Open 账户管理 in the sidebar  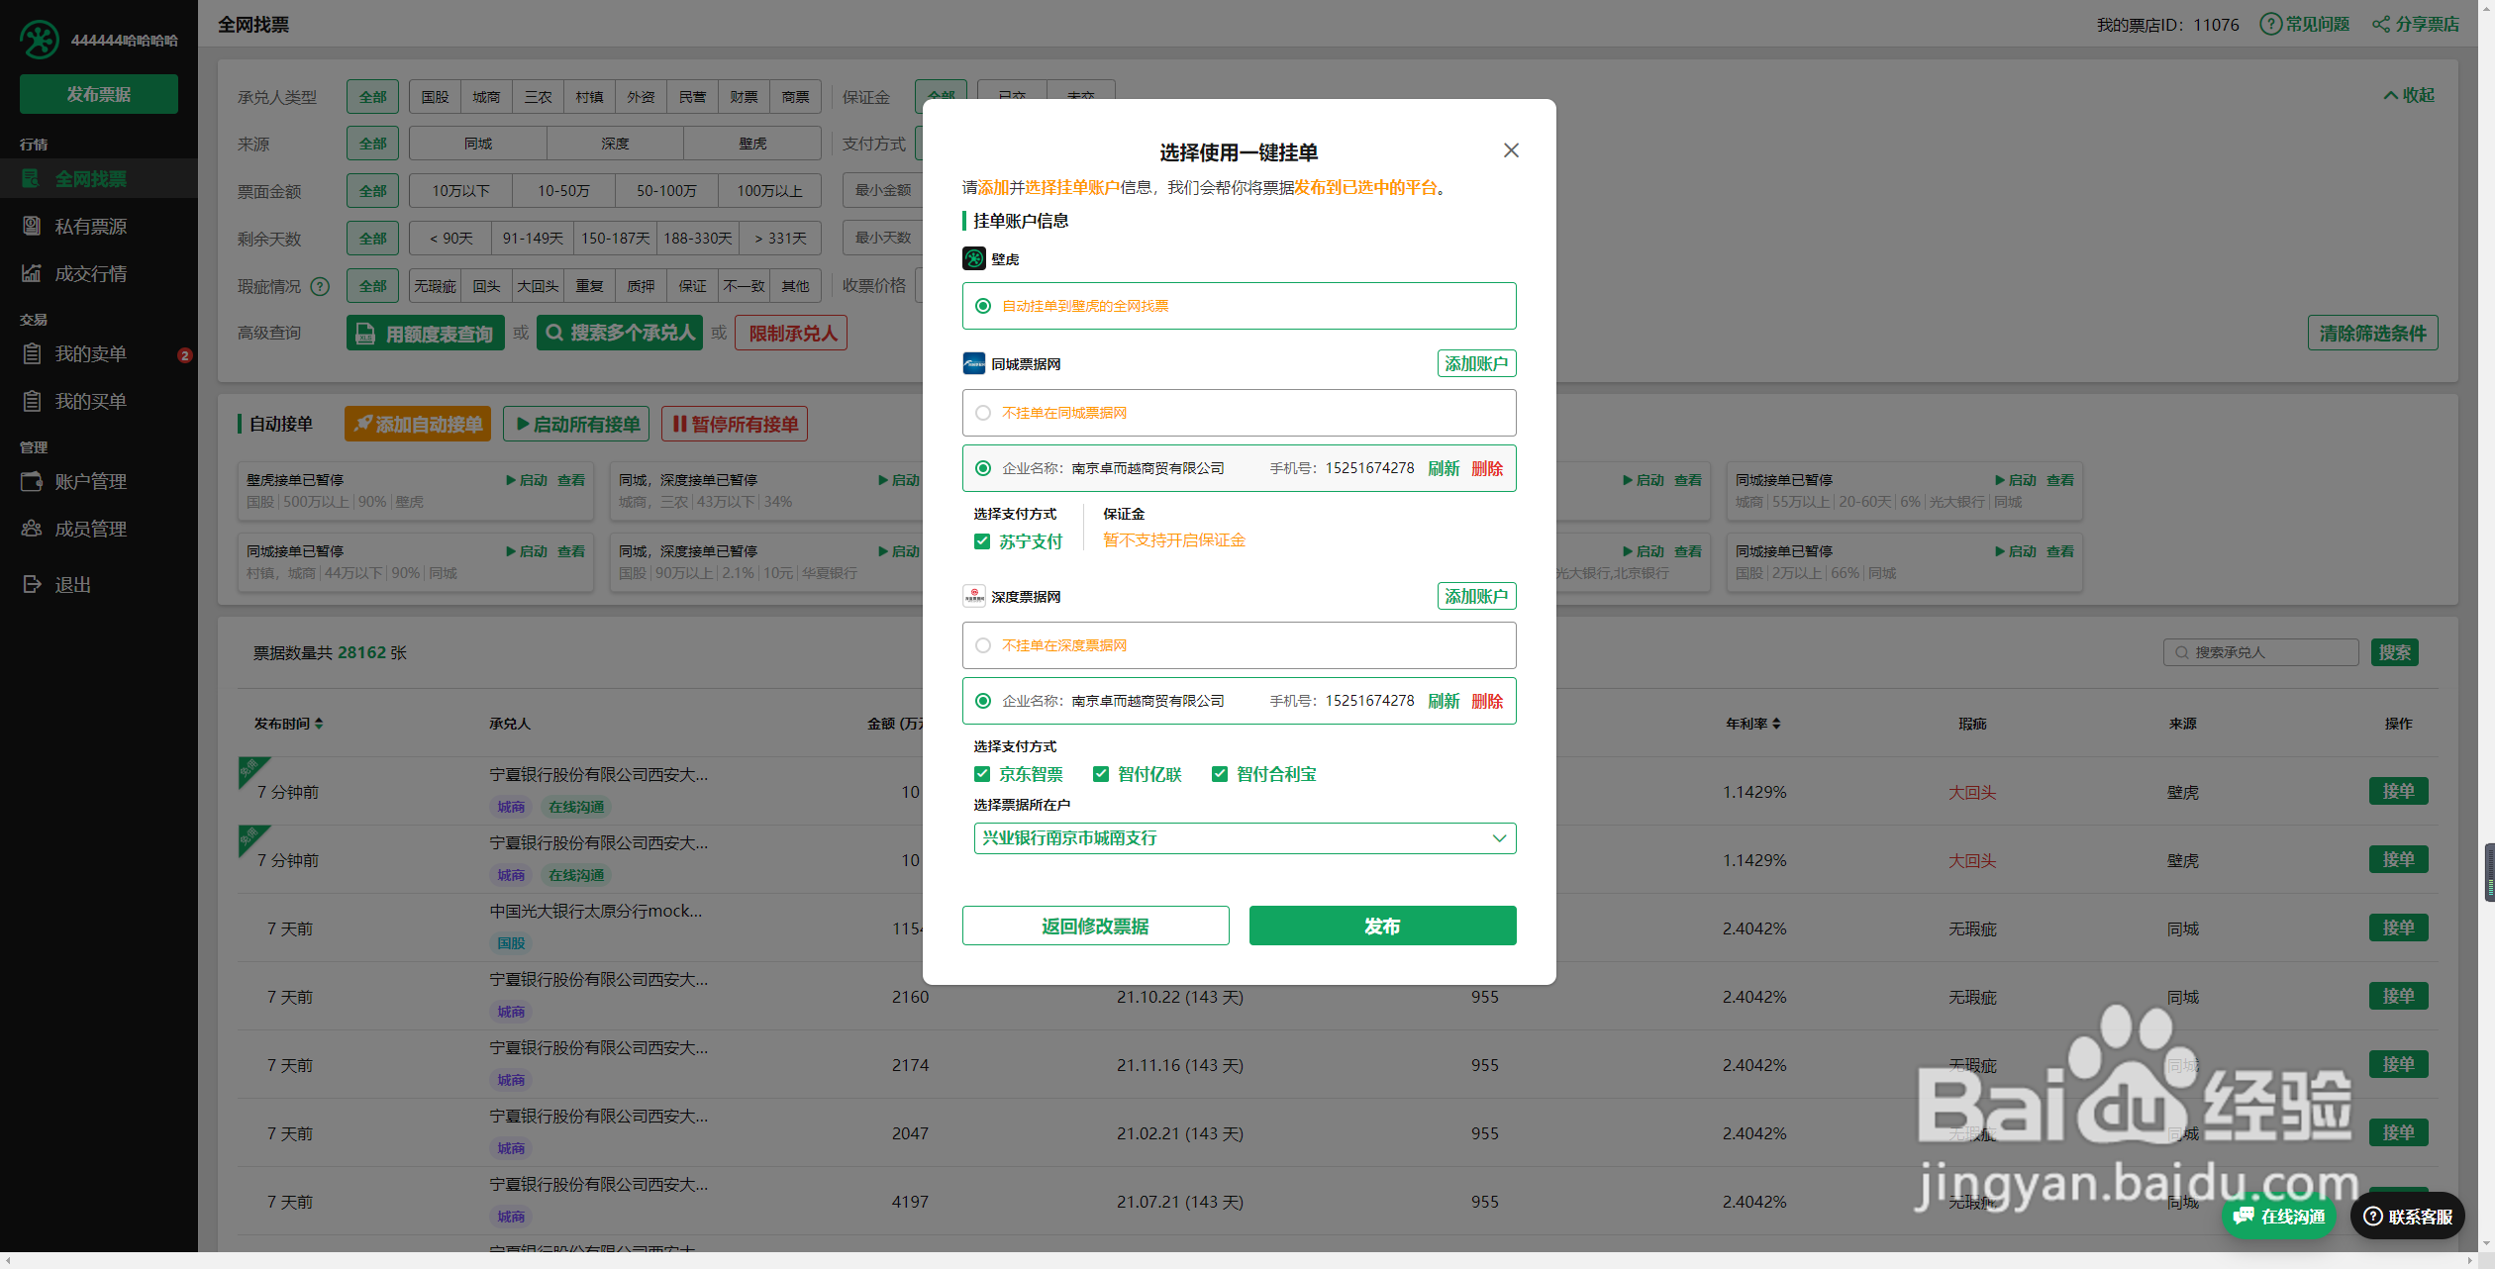click(90, 481)
